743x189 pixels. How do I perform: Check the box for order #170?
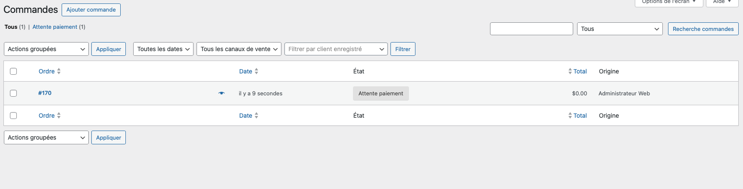[13, 93]
